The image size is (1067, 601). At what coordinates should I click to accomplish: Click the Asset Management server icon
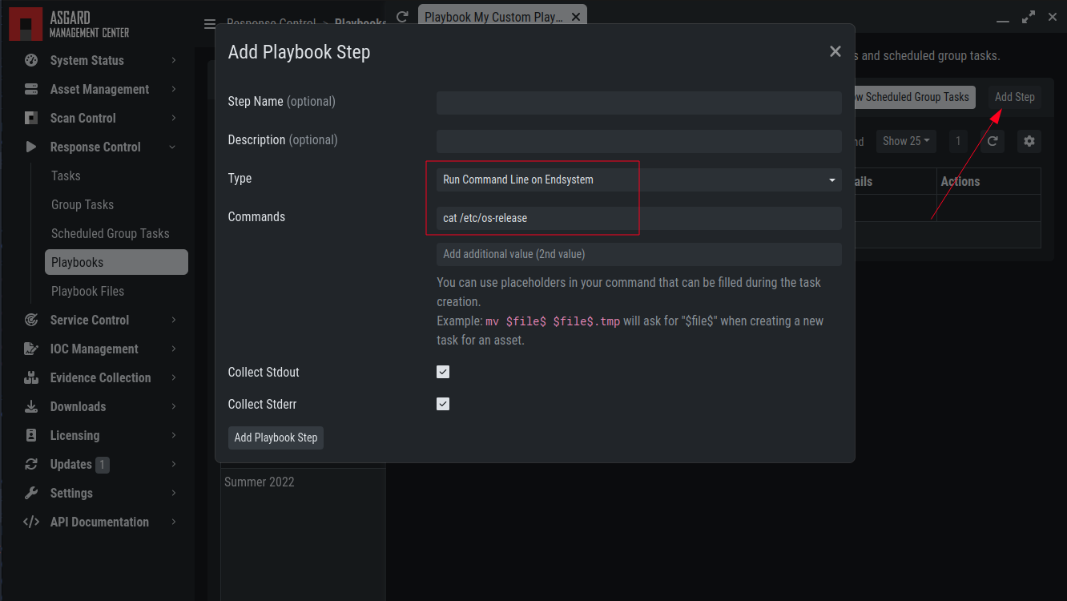click(31, 89)
